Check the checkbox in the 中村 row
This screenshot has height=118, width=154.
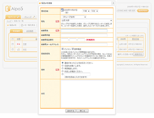13,49
